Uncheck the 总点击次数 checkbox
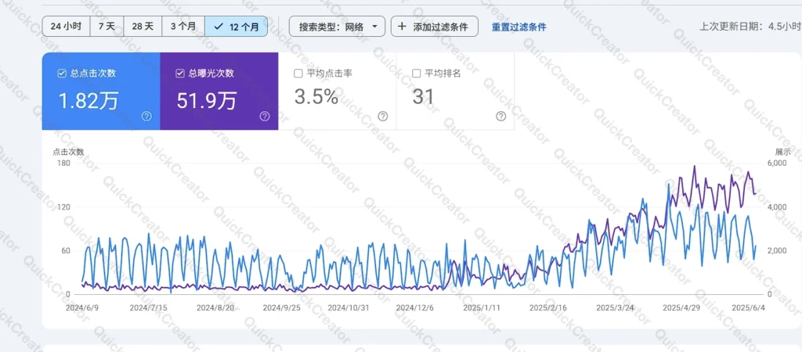This screenshot has height=352, width=802. (61, 74)
